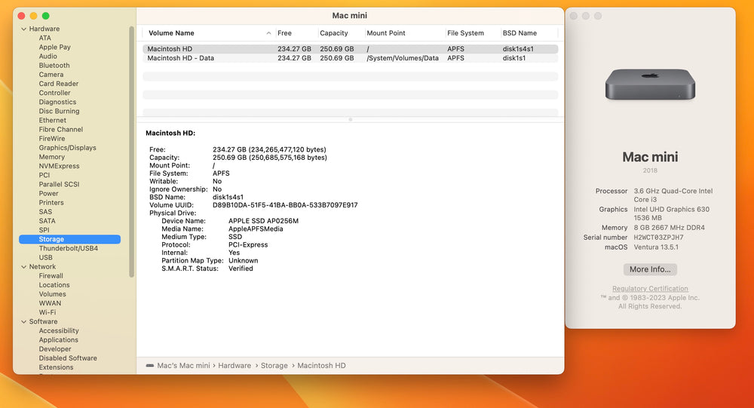The width and height of the screenshot is (754, 408).
Task: Open More Info about this Mac
Action: [650, 269]
